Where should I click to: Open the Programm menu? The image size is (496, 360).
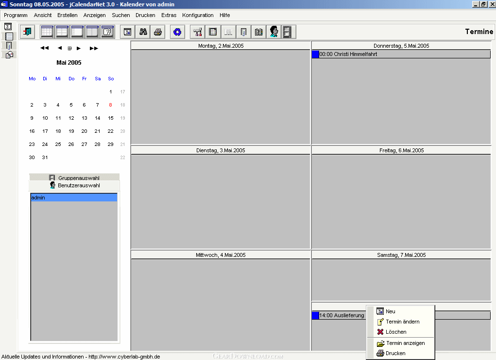[x=16, y=15]
